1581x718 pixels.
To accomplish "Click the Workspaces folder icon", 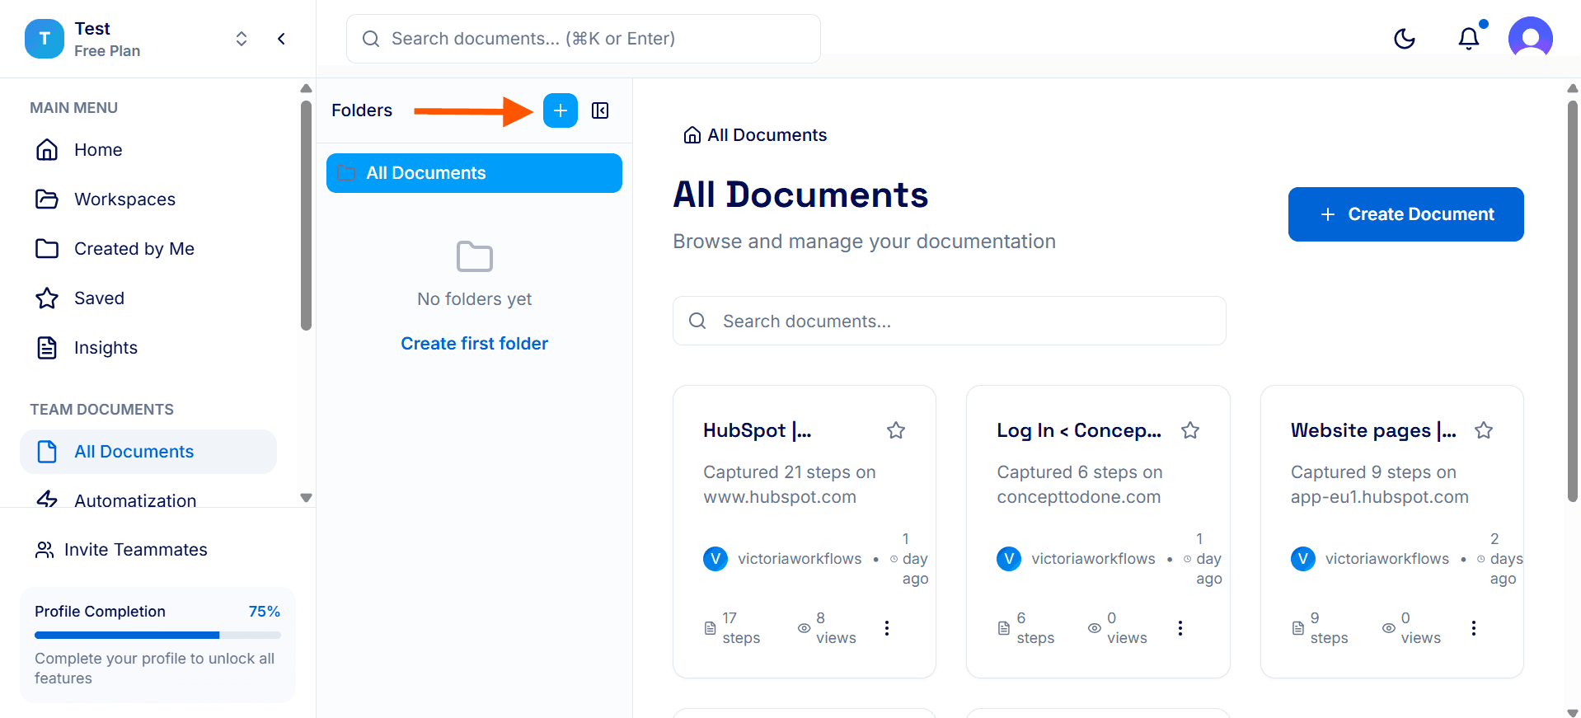I will click(47, 199).
